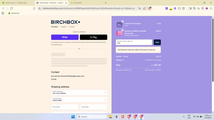
Task: Open the Shipping info help icon
Action: click(123, 60)
